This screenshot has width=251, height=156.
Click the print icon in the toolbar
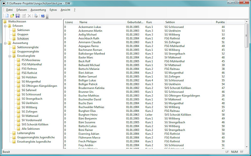[36, 16]
